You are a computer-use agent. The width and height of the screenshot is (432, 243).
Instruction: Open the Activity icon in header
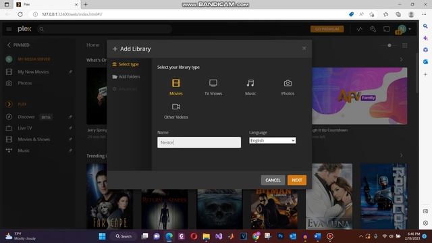(359, 29)
